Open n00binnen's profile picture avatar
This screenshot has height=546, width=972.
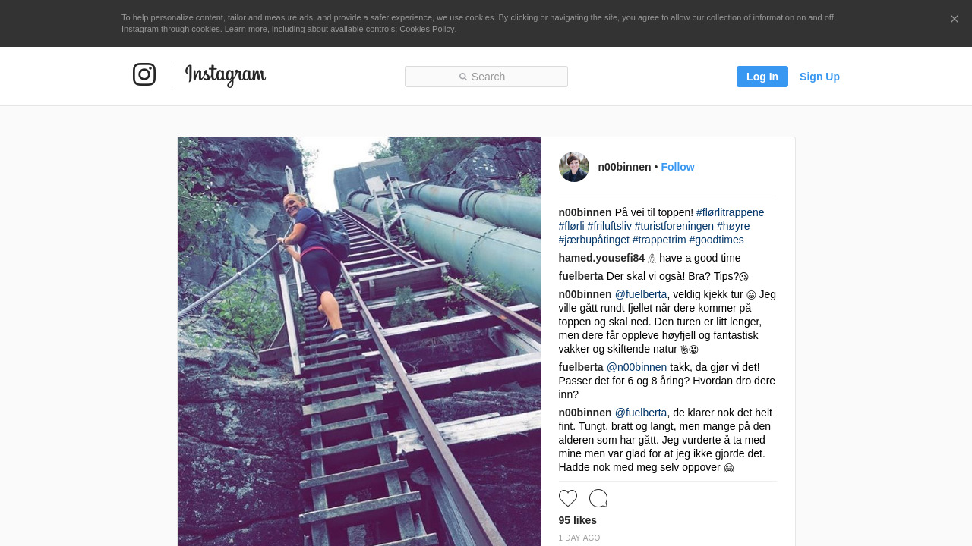[574, 167]
